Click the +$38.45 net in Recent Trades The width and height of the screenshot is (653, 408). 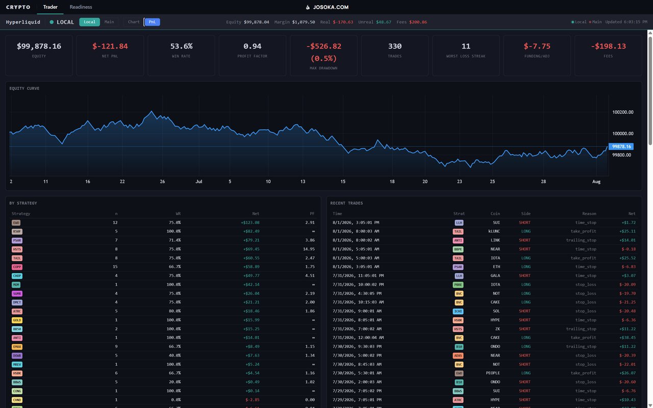(x=627, y=338)
